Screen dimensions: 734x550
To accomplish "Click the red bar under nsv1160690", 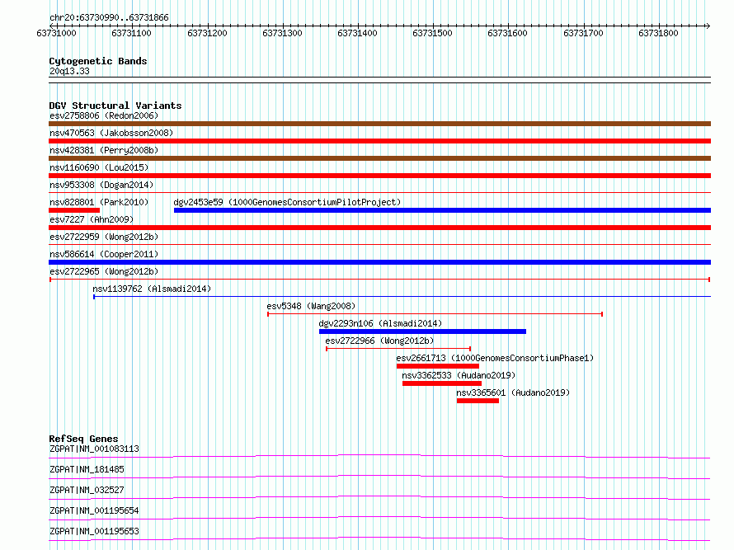I will (379, 176).
